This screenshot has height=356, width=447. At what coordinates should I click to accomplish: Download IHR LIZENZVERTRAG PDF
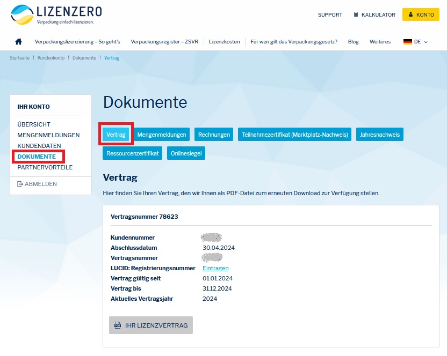(x=151, y=325)
